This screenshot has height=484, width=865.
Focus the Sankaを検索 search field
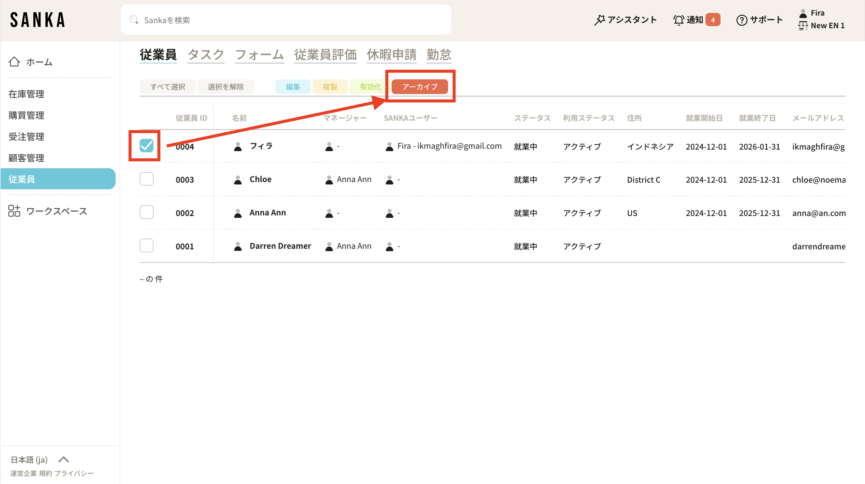[285, 20]
